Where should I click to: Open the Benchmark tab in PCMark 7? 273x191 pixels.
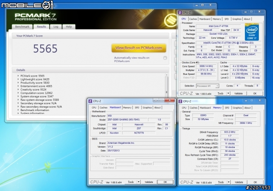22,27
